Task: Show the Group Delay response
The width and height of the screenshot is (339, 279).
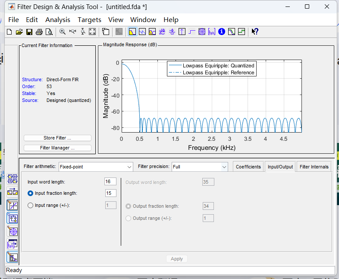Action: click(162, 32)
